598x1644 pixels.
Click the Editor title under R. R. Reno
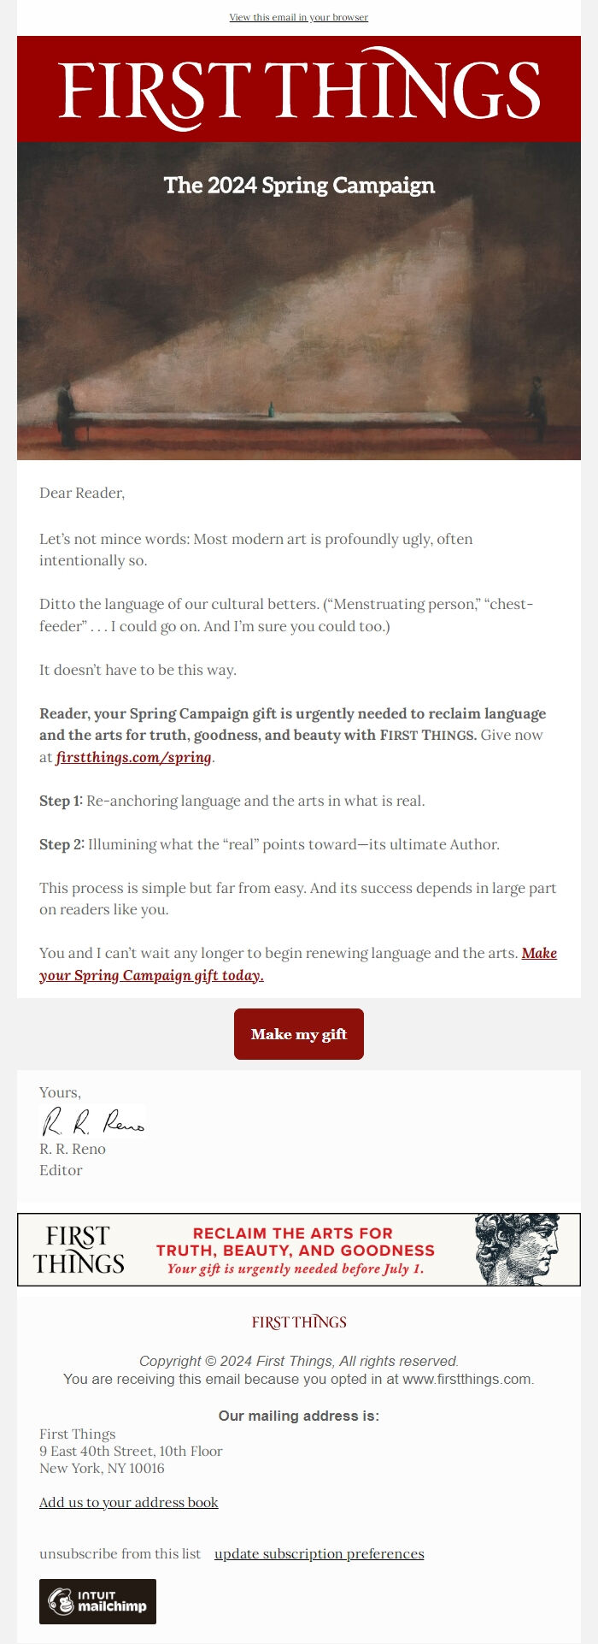[x=61, y=1170]
